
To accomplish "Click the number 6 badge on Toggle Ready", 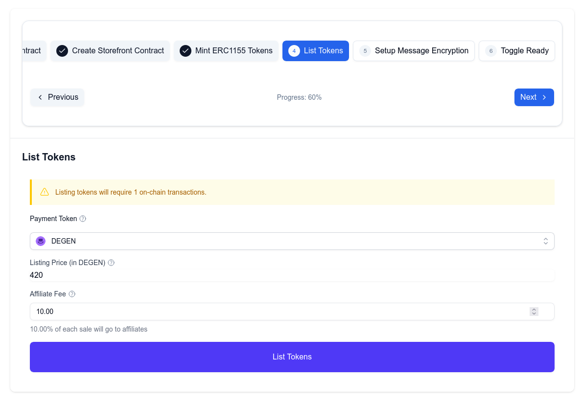I will [x=490, y=50].
